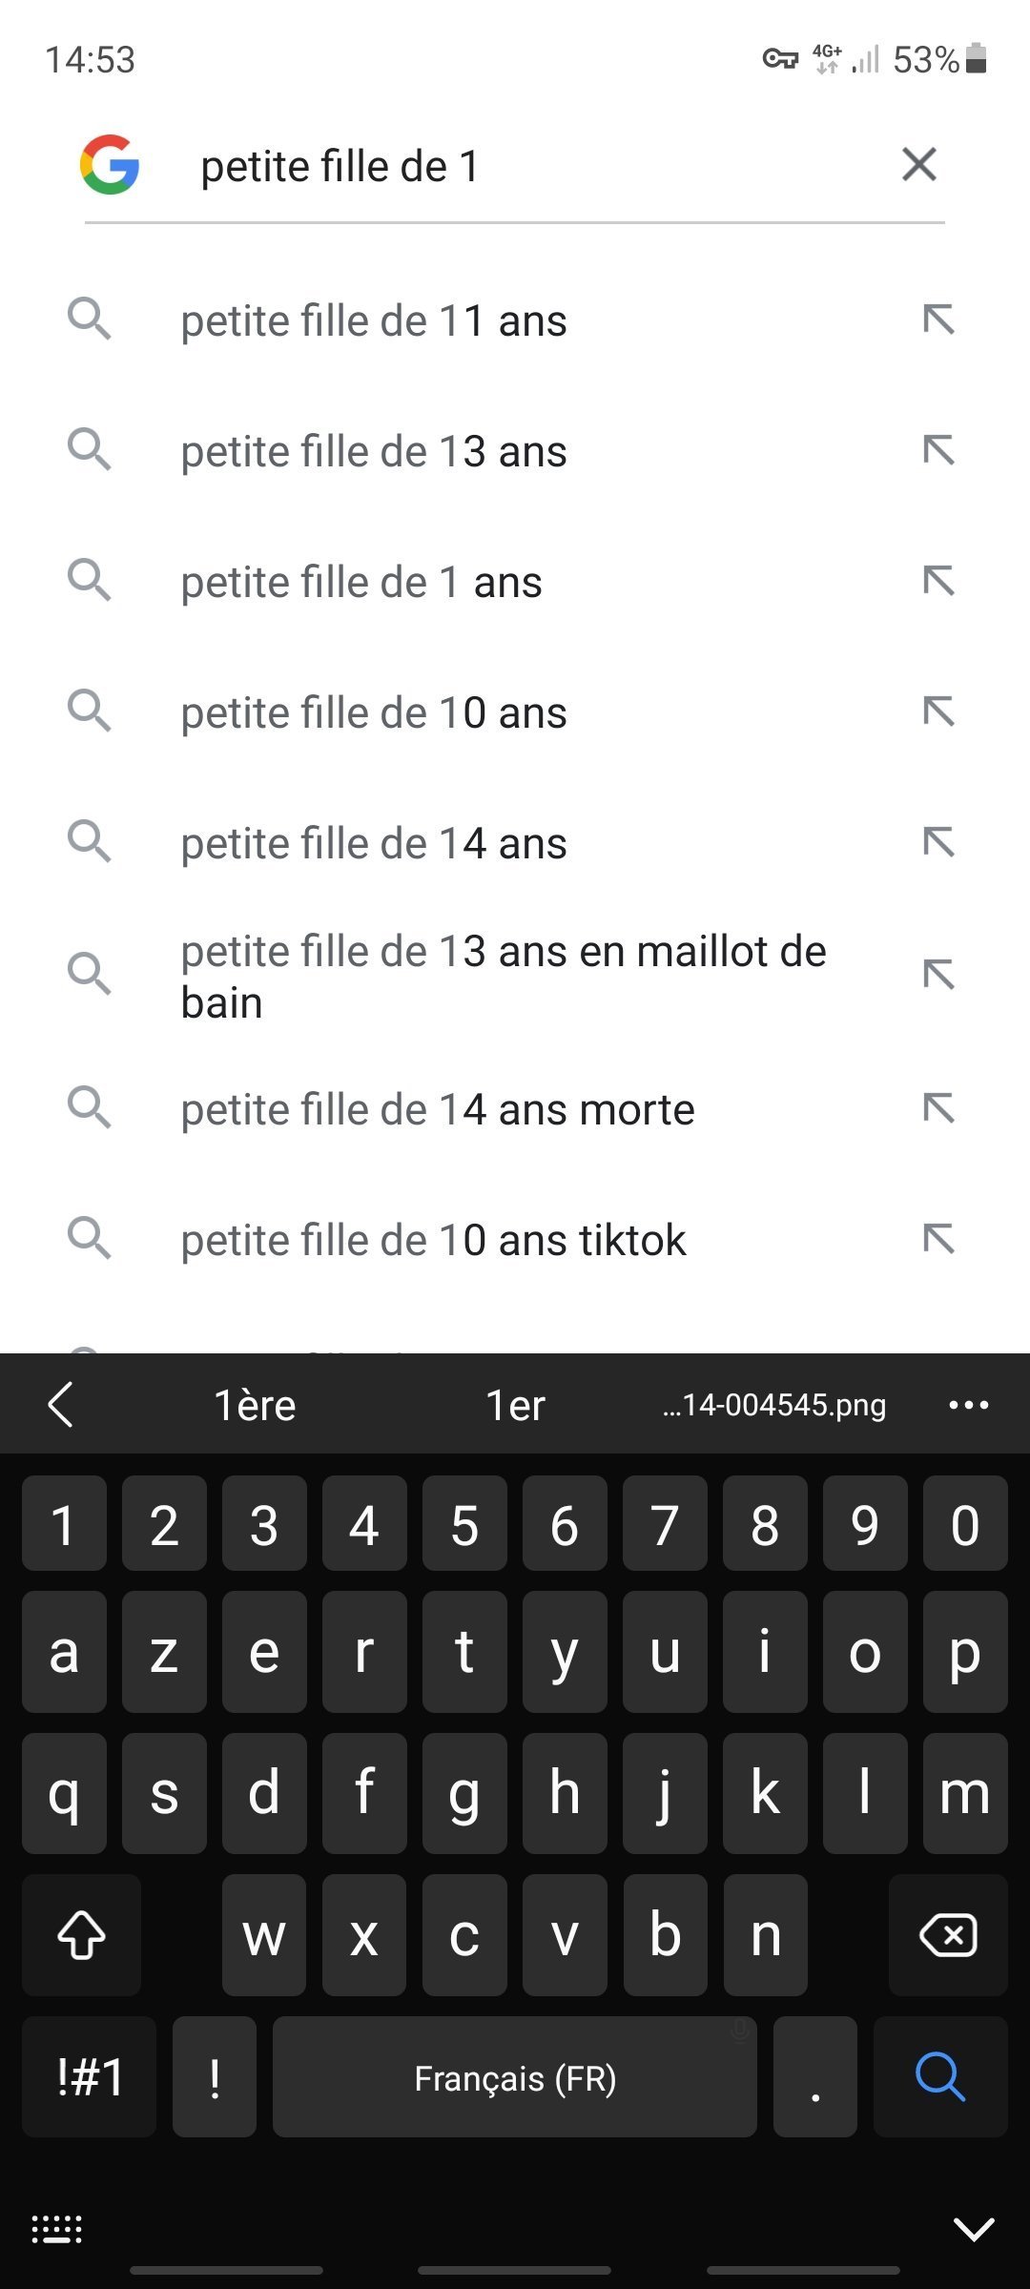Expand keyboard toolbar with three dots
Screen dimensions: 1030x2289
(x=969, y=1405)
